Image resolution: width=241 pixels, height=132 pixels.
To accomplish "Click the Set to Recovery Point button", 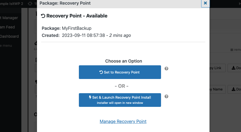I will click(120, 72).
